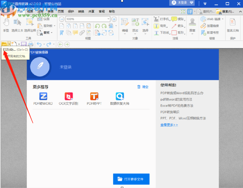Select the Typewriter (打字机) tool
The width and height of the screenshot is (243, 188).
point(162,19)
